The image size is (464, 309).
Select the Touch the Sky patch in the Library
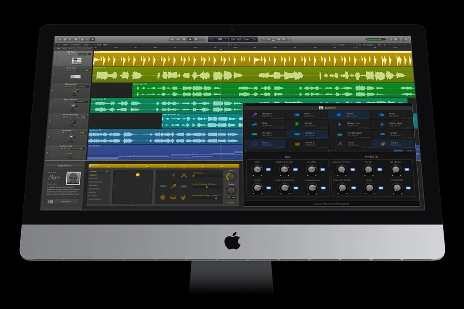pos(94,199)
